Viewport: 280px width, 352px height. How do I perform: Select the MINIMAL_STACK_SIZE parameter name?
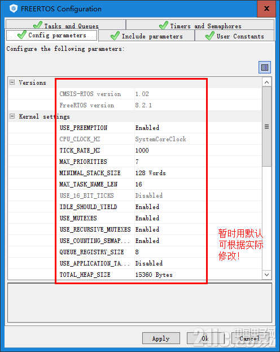(x=90, y=173)
